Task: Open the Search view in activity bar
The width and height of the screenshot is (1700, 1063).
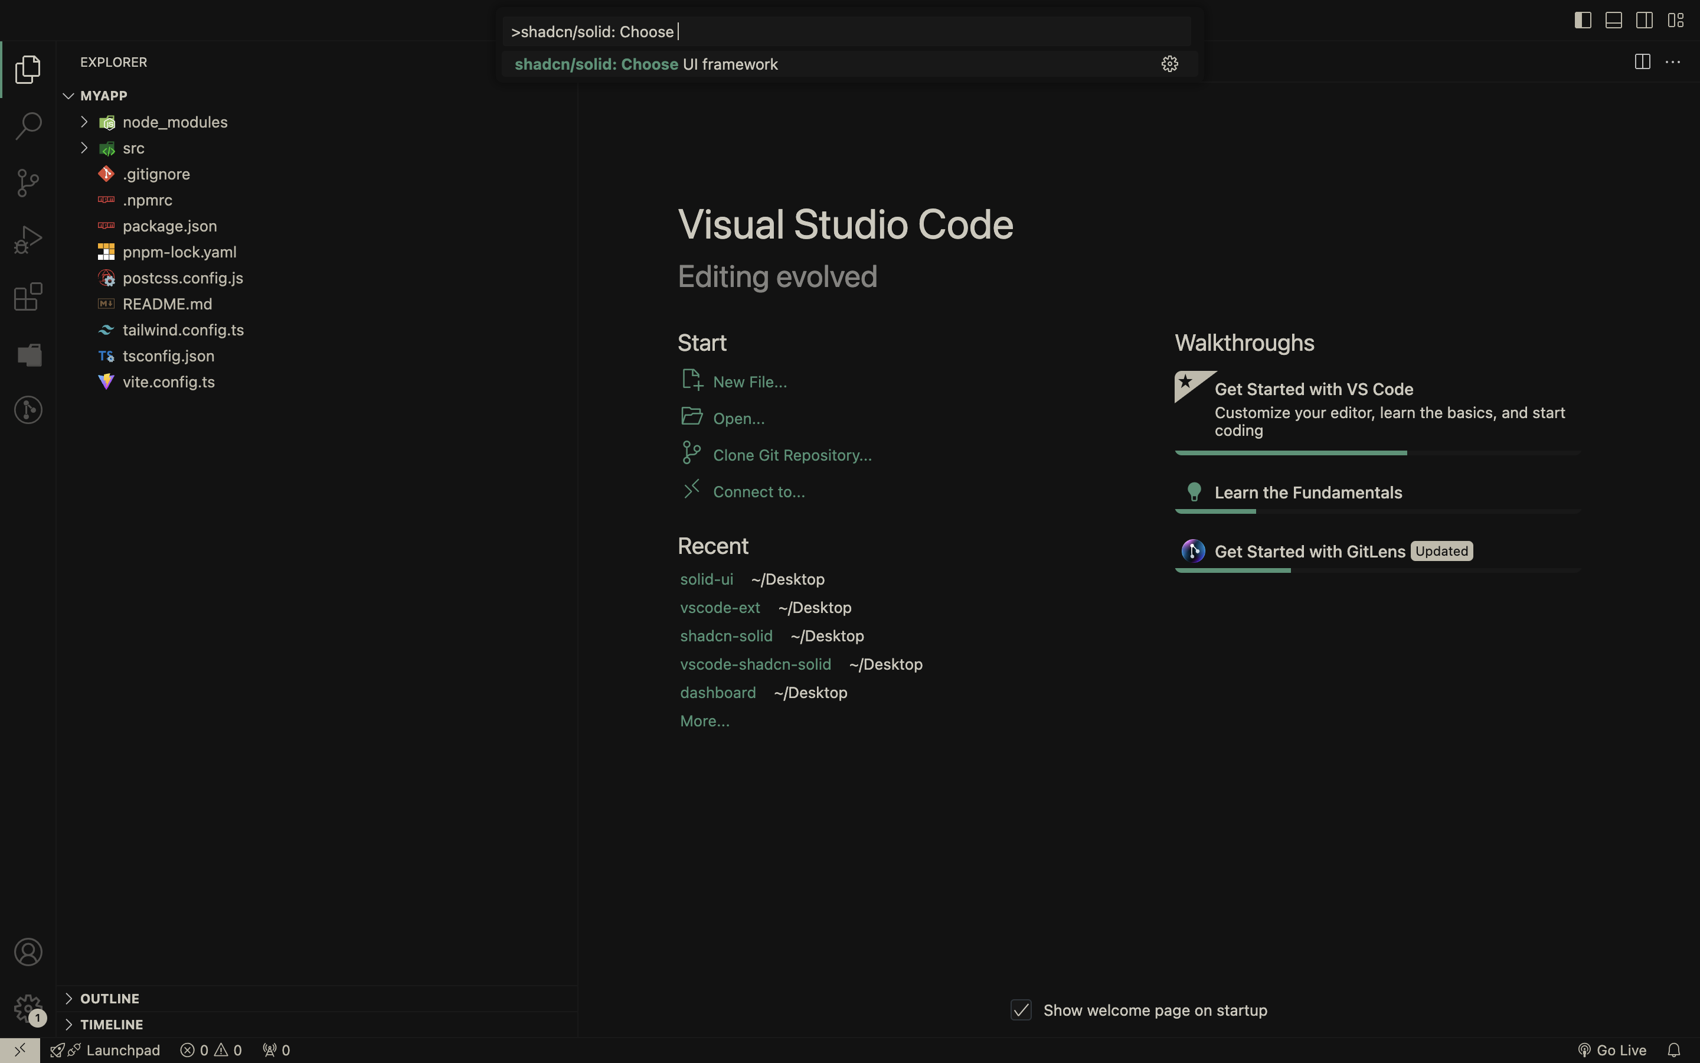Action: click(28, 126)
